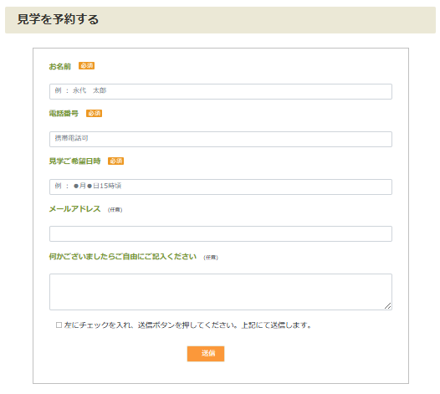Click the orange 送信 submit button
440x394 pixels.
tap(206, 354)
